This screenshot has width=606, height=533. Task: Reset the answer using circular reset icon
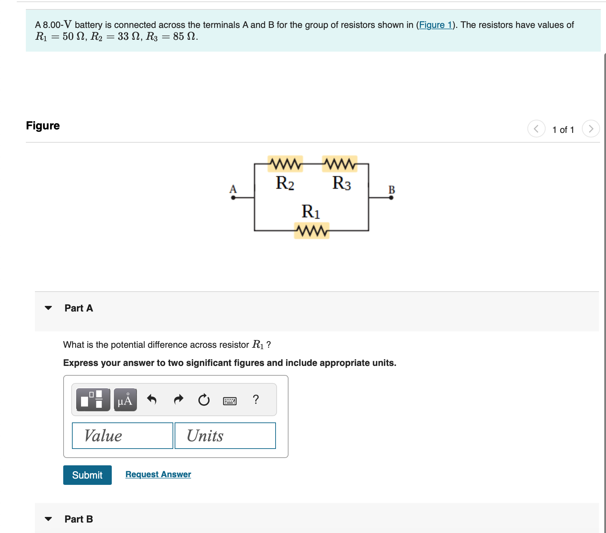coord(204,400)
